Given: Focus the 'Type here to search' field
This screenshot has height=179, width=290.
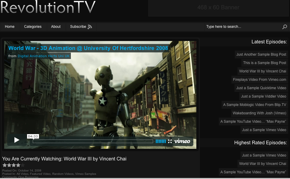Looking at the screenshot, I should (x=242, y=27).
